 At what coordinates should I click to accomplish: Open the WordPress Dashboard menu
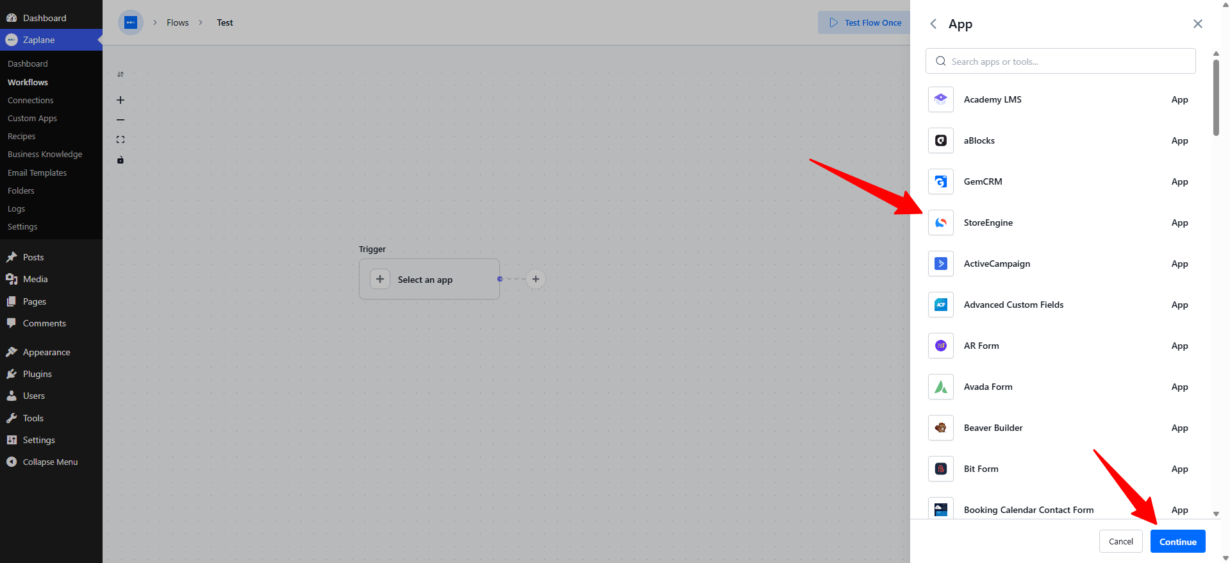click(51, 18)
